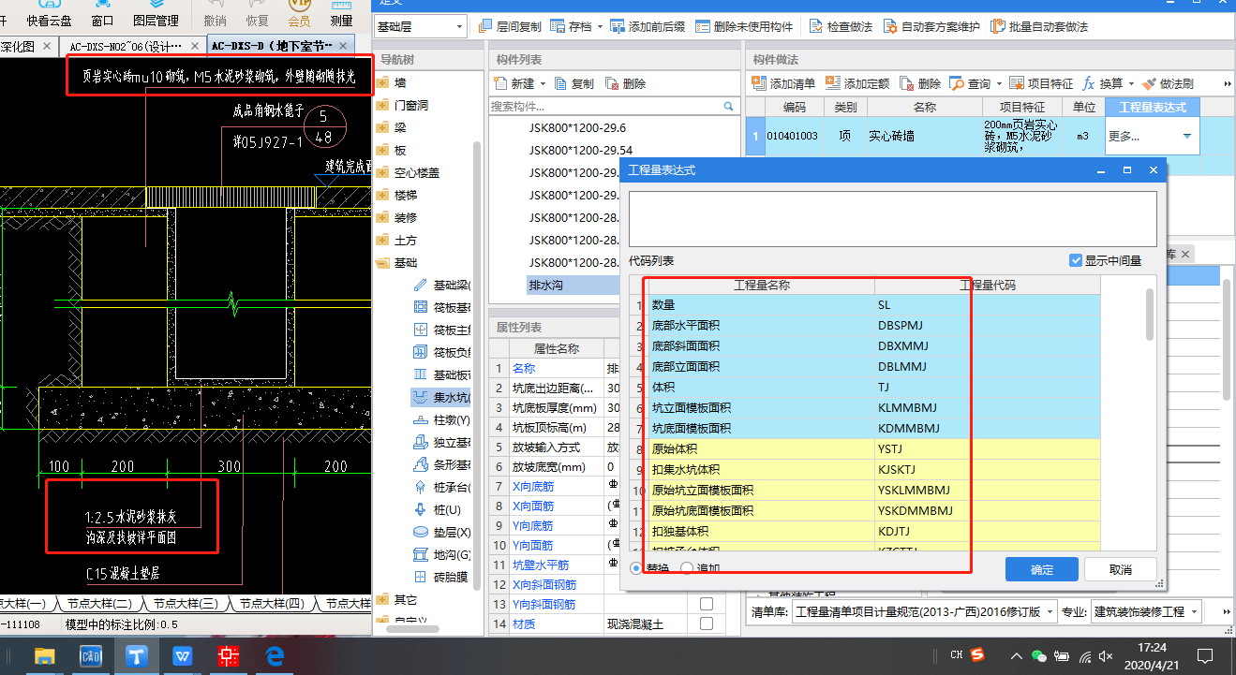The height and width of the screenshot is (675, 1236).
Task: Select 体积 TJ code row
Action: coord(873,388)
